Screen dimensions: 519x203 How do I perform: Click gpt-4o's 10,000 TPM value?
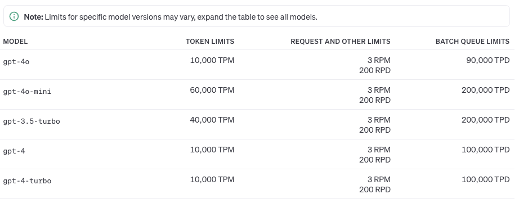(x=212, y=60)
